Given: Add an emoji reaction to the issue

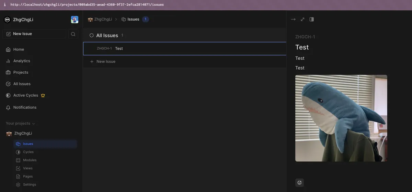Looking at the screenshot, I should point(299,183).
